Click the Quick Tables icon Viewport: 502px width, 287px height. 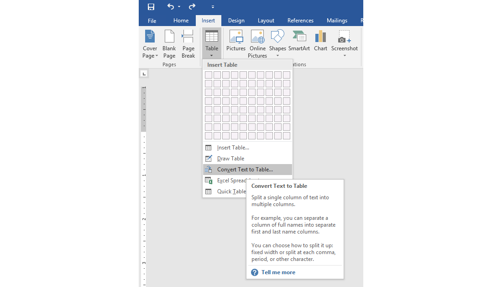coord(209,191)
